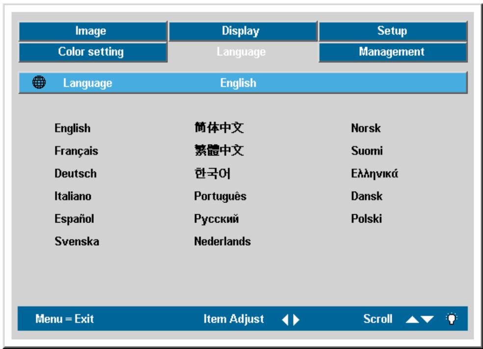Choose Nederlands from the list
Screen dimensions: 483x349
[x=222, y=241]
